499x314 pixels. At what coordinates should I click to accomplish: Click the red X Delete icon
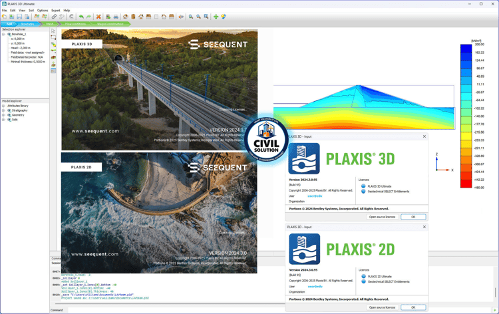point(98,17)
